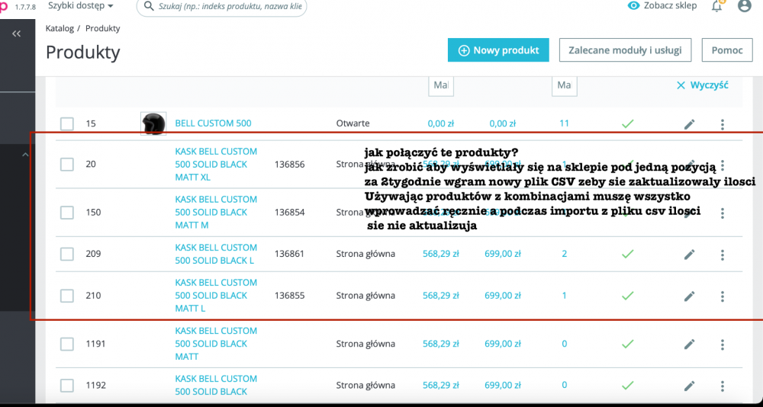Screen dimensions: 763x407
Task: Open product BELL CUSTOM 500
Action: [x=213, y=123]
